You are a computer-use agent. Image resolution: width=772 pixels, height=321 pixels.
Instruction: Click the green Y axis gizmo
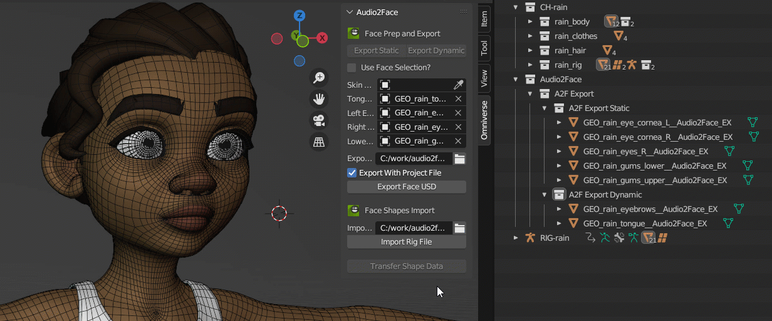coord(302,41)
